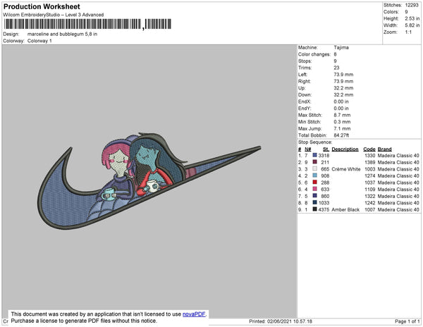
Task: Click the Amber Black color swatch
Action: tap(314, 209)
